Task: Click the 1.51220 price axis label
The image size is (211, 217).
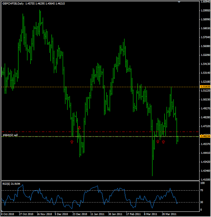Action: coord(205,91)
